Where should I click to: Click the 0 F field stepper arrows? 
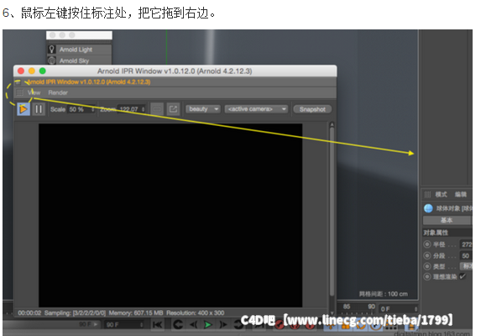click(416, 308)
